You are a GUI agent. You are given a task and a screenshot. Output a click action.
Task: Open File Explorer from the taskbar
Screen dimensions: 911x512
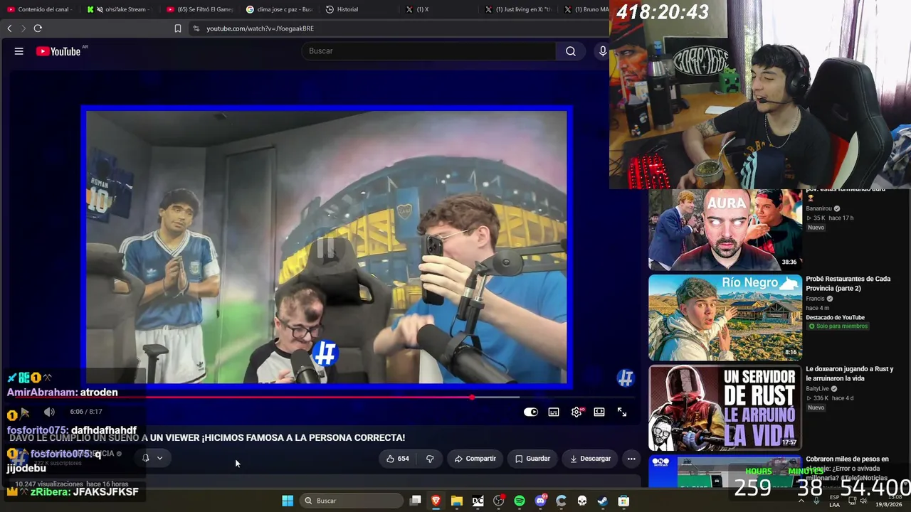[x=457, y=501]
